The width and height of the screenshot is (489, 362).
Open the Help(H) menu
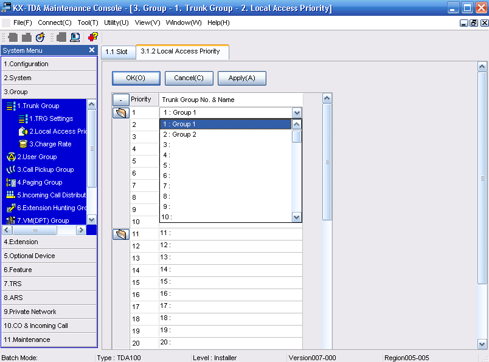pyautogui.click(x=218, y=22)
